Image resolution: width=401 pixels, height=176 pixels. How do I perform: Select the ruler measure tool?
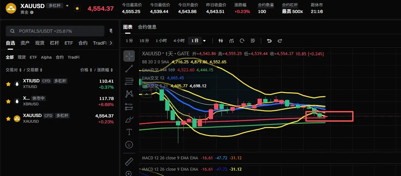129,162
